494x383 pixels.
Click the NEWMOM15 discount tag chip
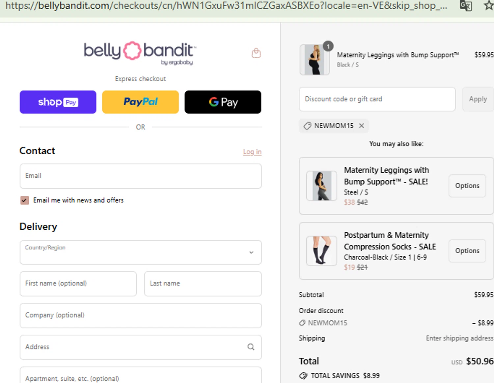click(334, 126)
